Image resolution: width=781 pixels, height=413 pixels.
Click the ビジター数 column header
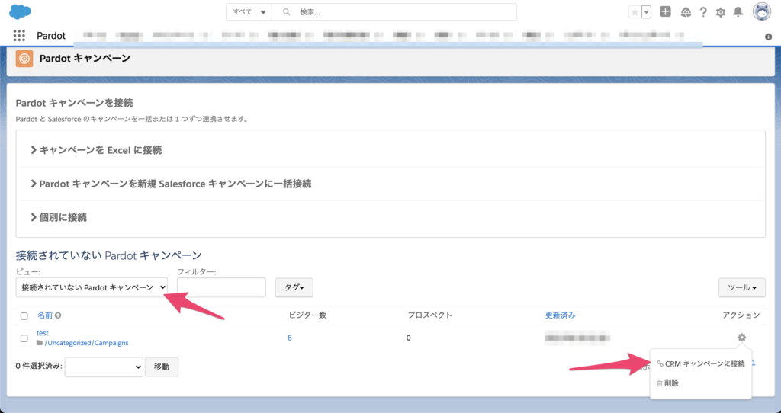click(307, 315)
